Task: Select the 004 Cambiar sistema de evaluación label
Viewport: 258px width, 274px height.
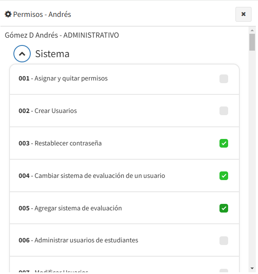Action: [x=92, y=176]
